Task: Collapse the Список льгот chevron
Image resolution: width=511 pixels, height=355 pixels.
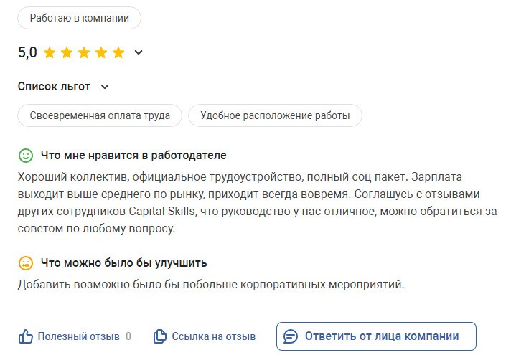Action: click(x=105, y=87)
